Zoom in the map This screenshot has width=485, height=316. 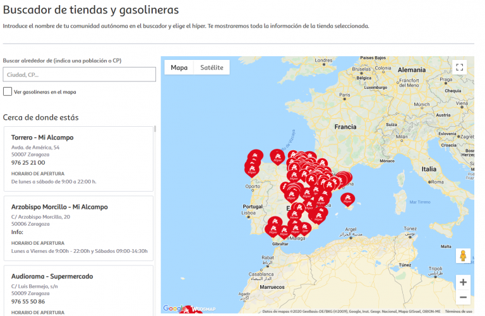pyautogui.click(x=463, y=282)
